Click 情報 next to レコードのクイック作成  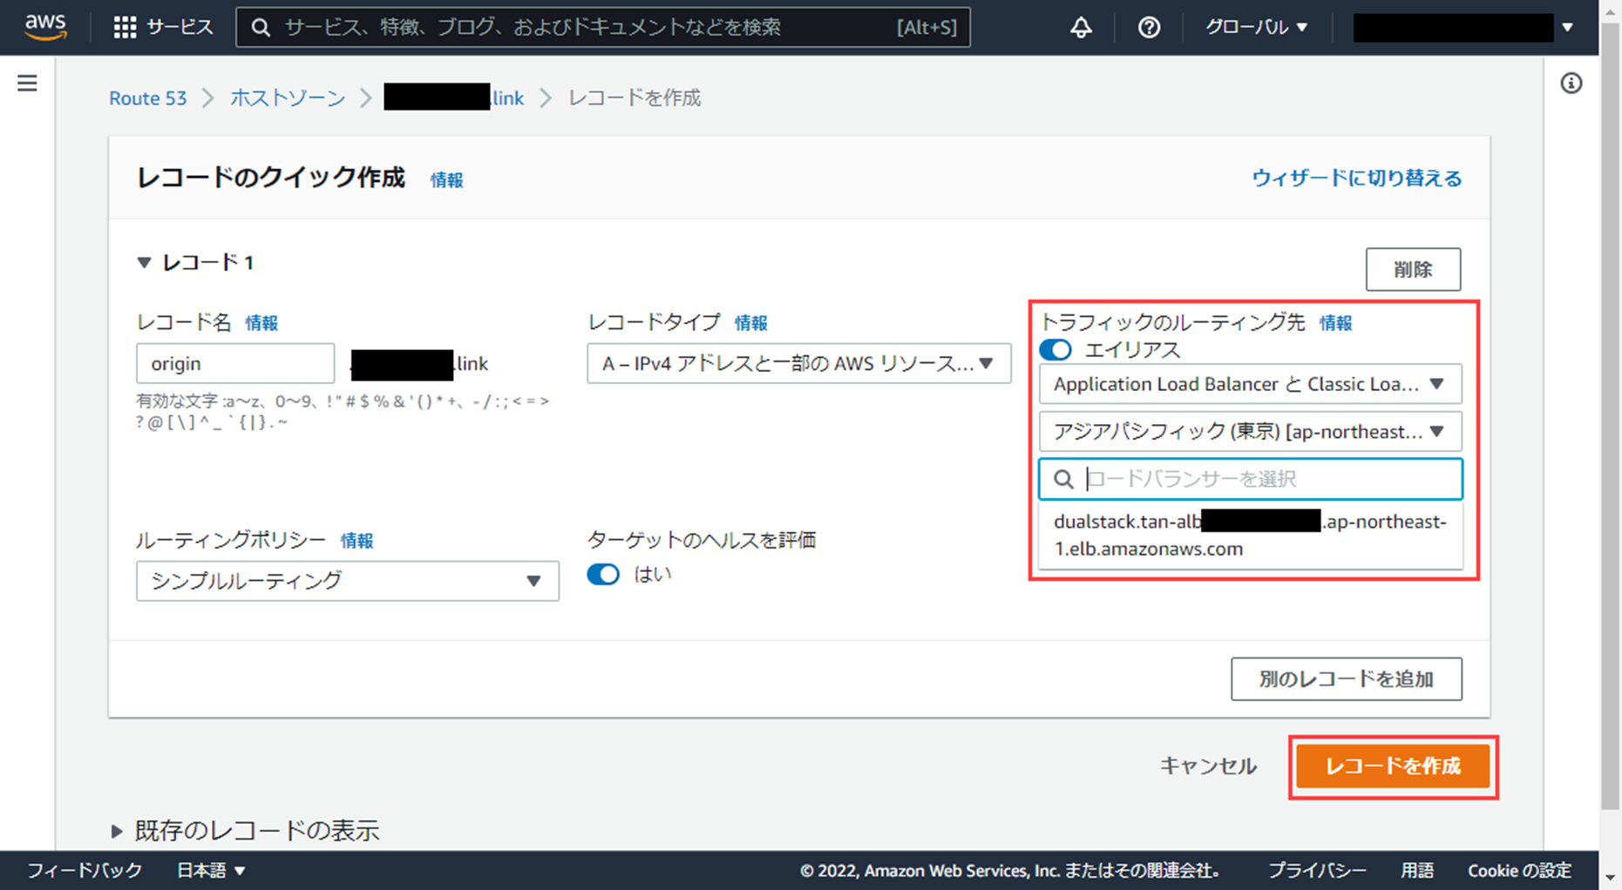point(446,179)
